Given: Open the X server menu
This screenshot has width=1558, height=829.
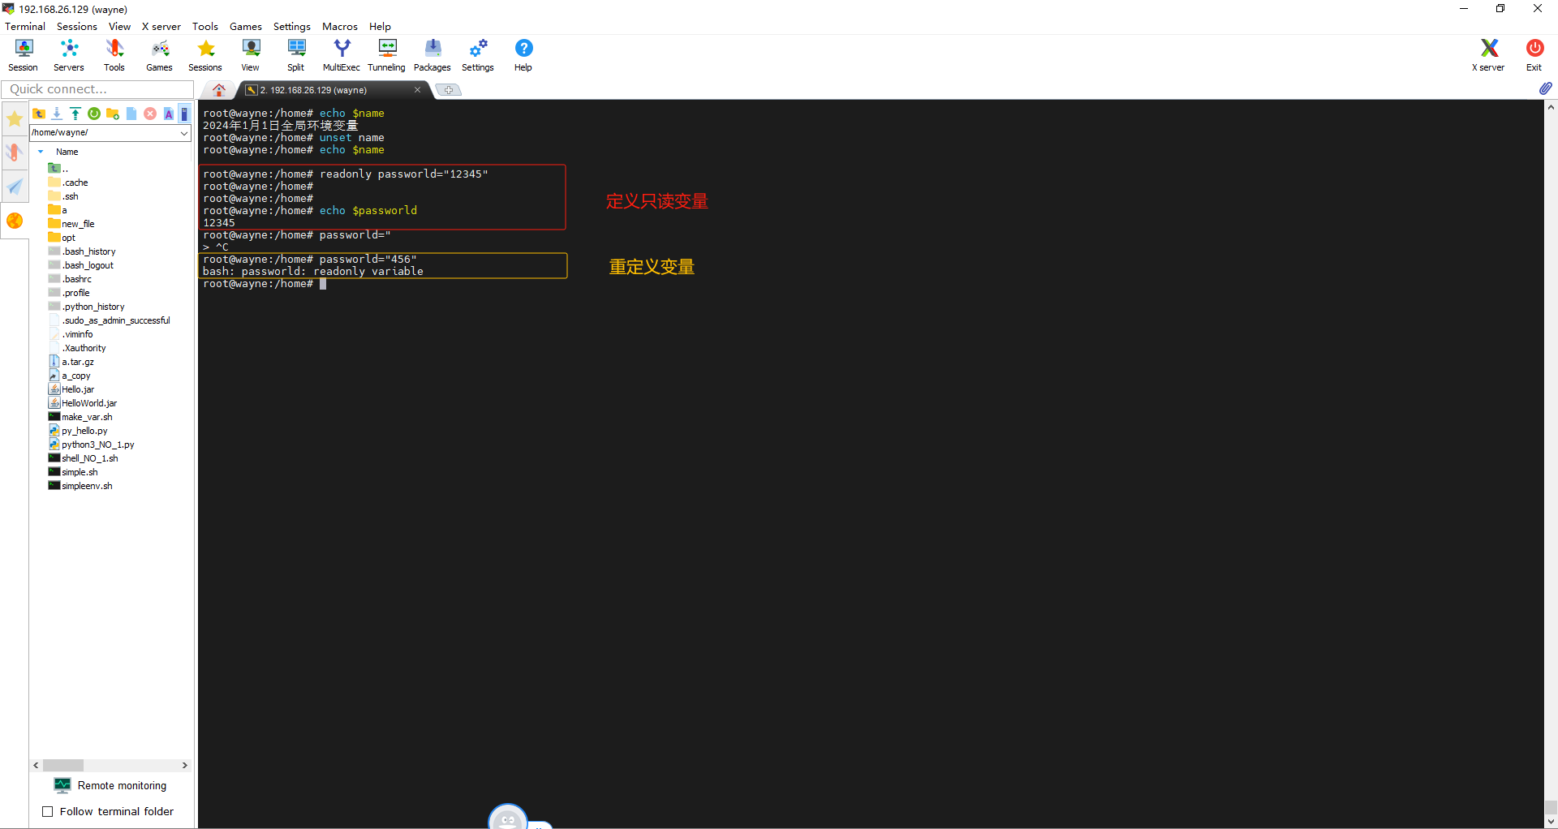Looking at the screenshot, I should tap(161, 26).
